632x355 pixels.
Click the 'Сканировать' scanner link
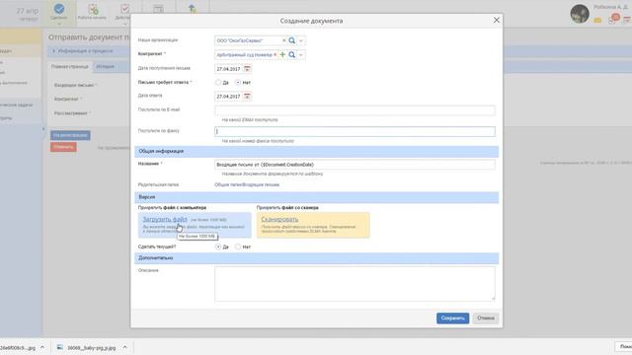point(279,219)
